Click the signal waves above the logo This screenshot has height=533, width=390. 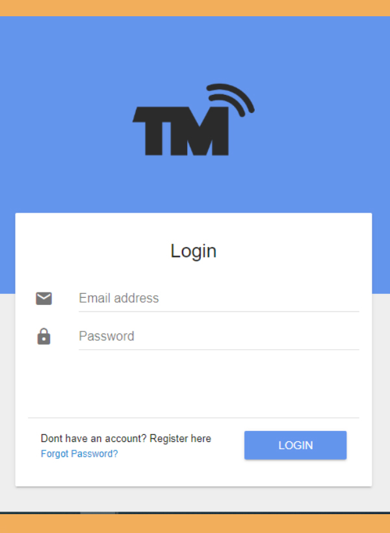coord(231,99)
